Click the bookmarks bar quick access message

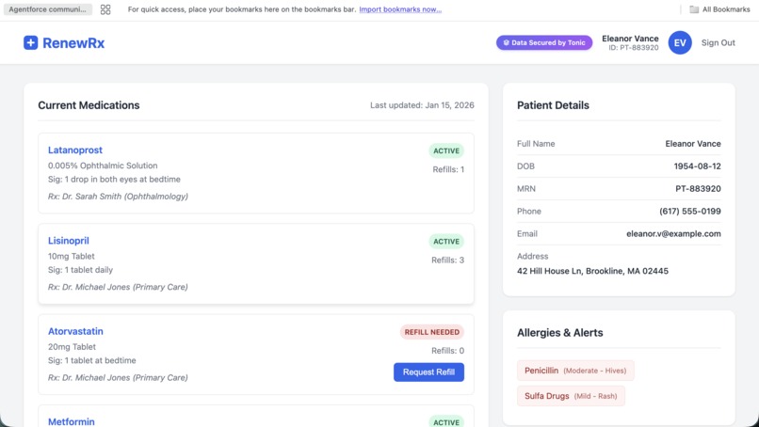[x=242, y=9]
